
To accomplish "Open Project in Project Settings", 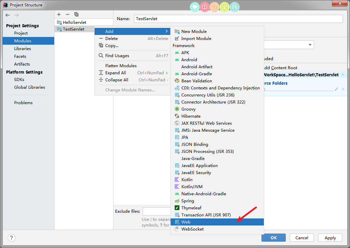I will tap(21, 33).
